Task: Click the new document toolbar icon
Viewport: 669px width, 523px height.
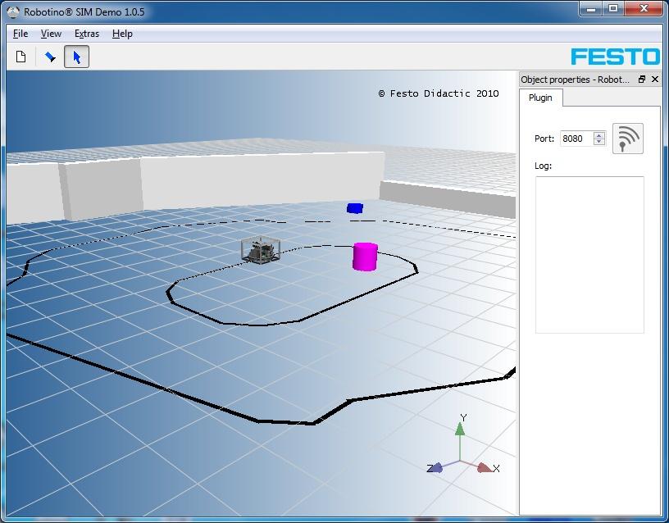Action: pyautogui.click(x=21, y=57)
